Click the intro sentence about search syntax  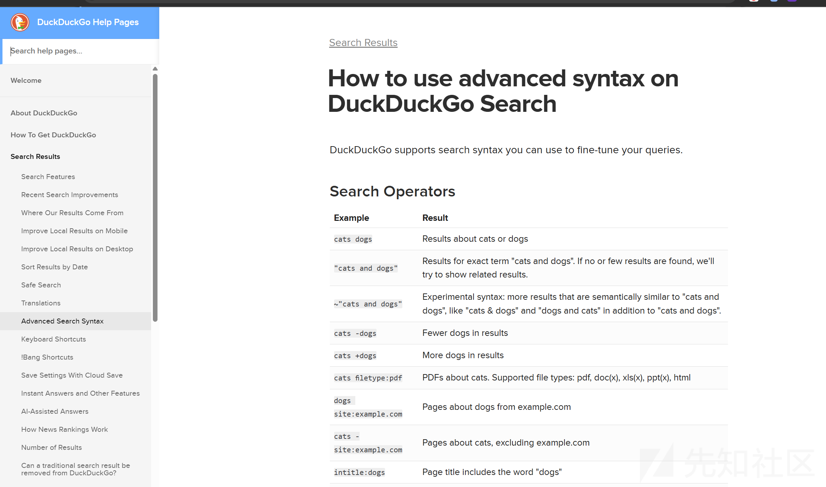pos(506,150)
